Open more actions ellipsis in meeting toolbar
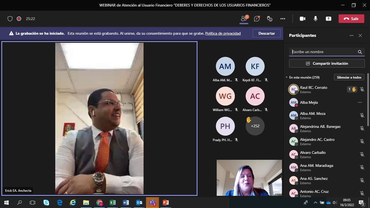Image resolution: width=370 pixels, height=208 pixels. tap(283, 19)
